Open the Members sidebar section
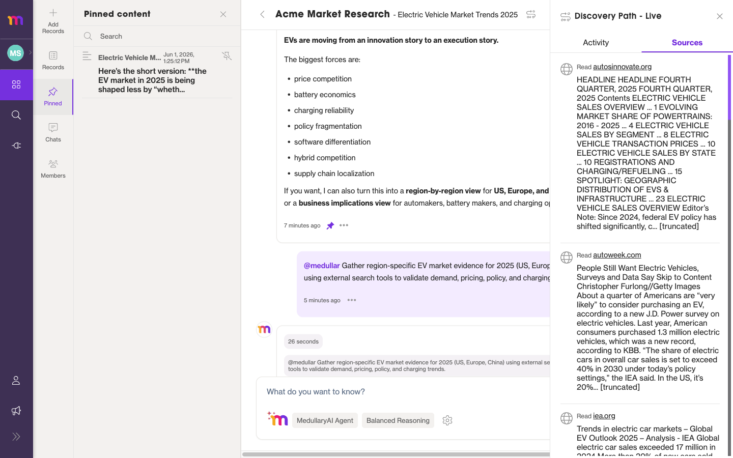Screen dimensions: 733x458 click(53, 168)
